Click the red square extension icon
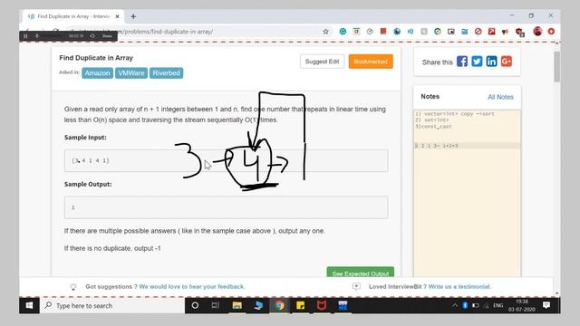 (x=383, y=32)
